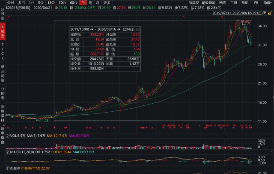Viewport: 274px width, 174px height.
Task: Expand the 隐藏 panel arrow
Action: [268, 3]
